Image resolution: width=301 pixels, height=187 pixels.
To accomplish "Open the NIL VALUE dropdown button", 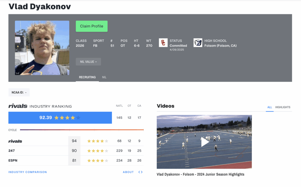I will click(88, 62).
